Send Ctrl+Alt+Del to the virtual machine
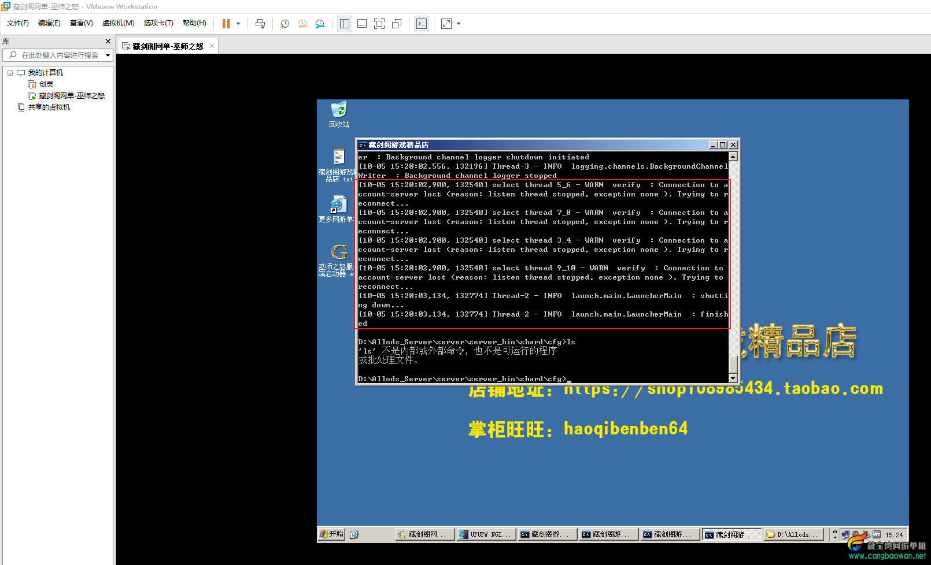The image size is (931, 565). click(x=260, y=24)
